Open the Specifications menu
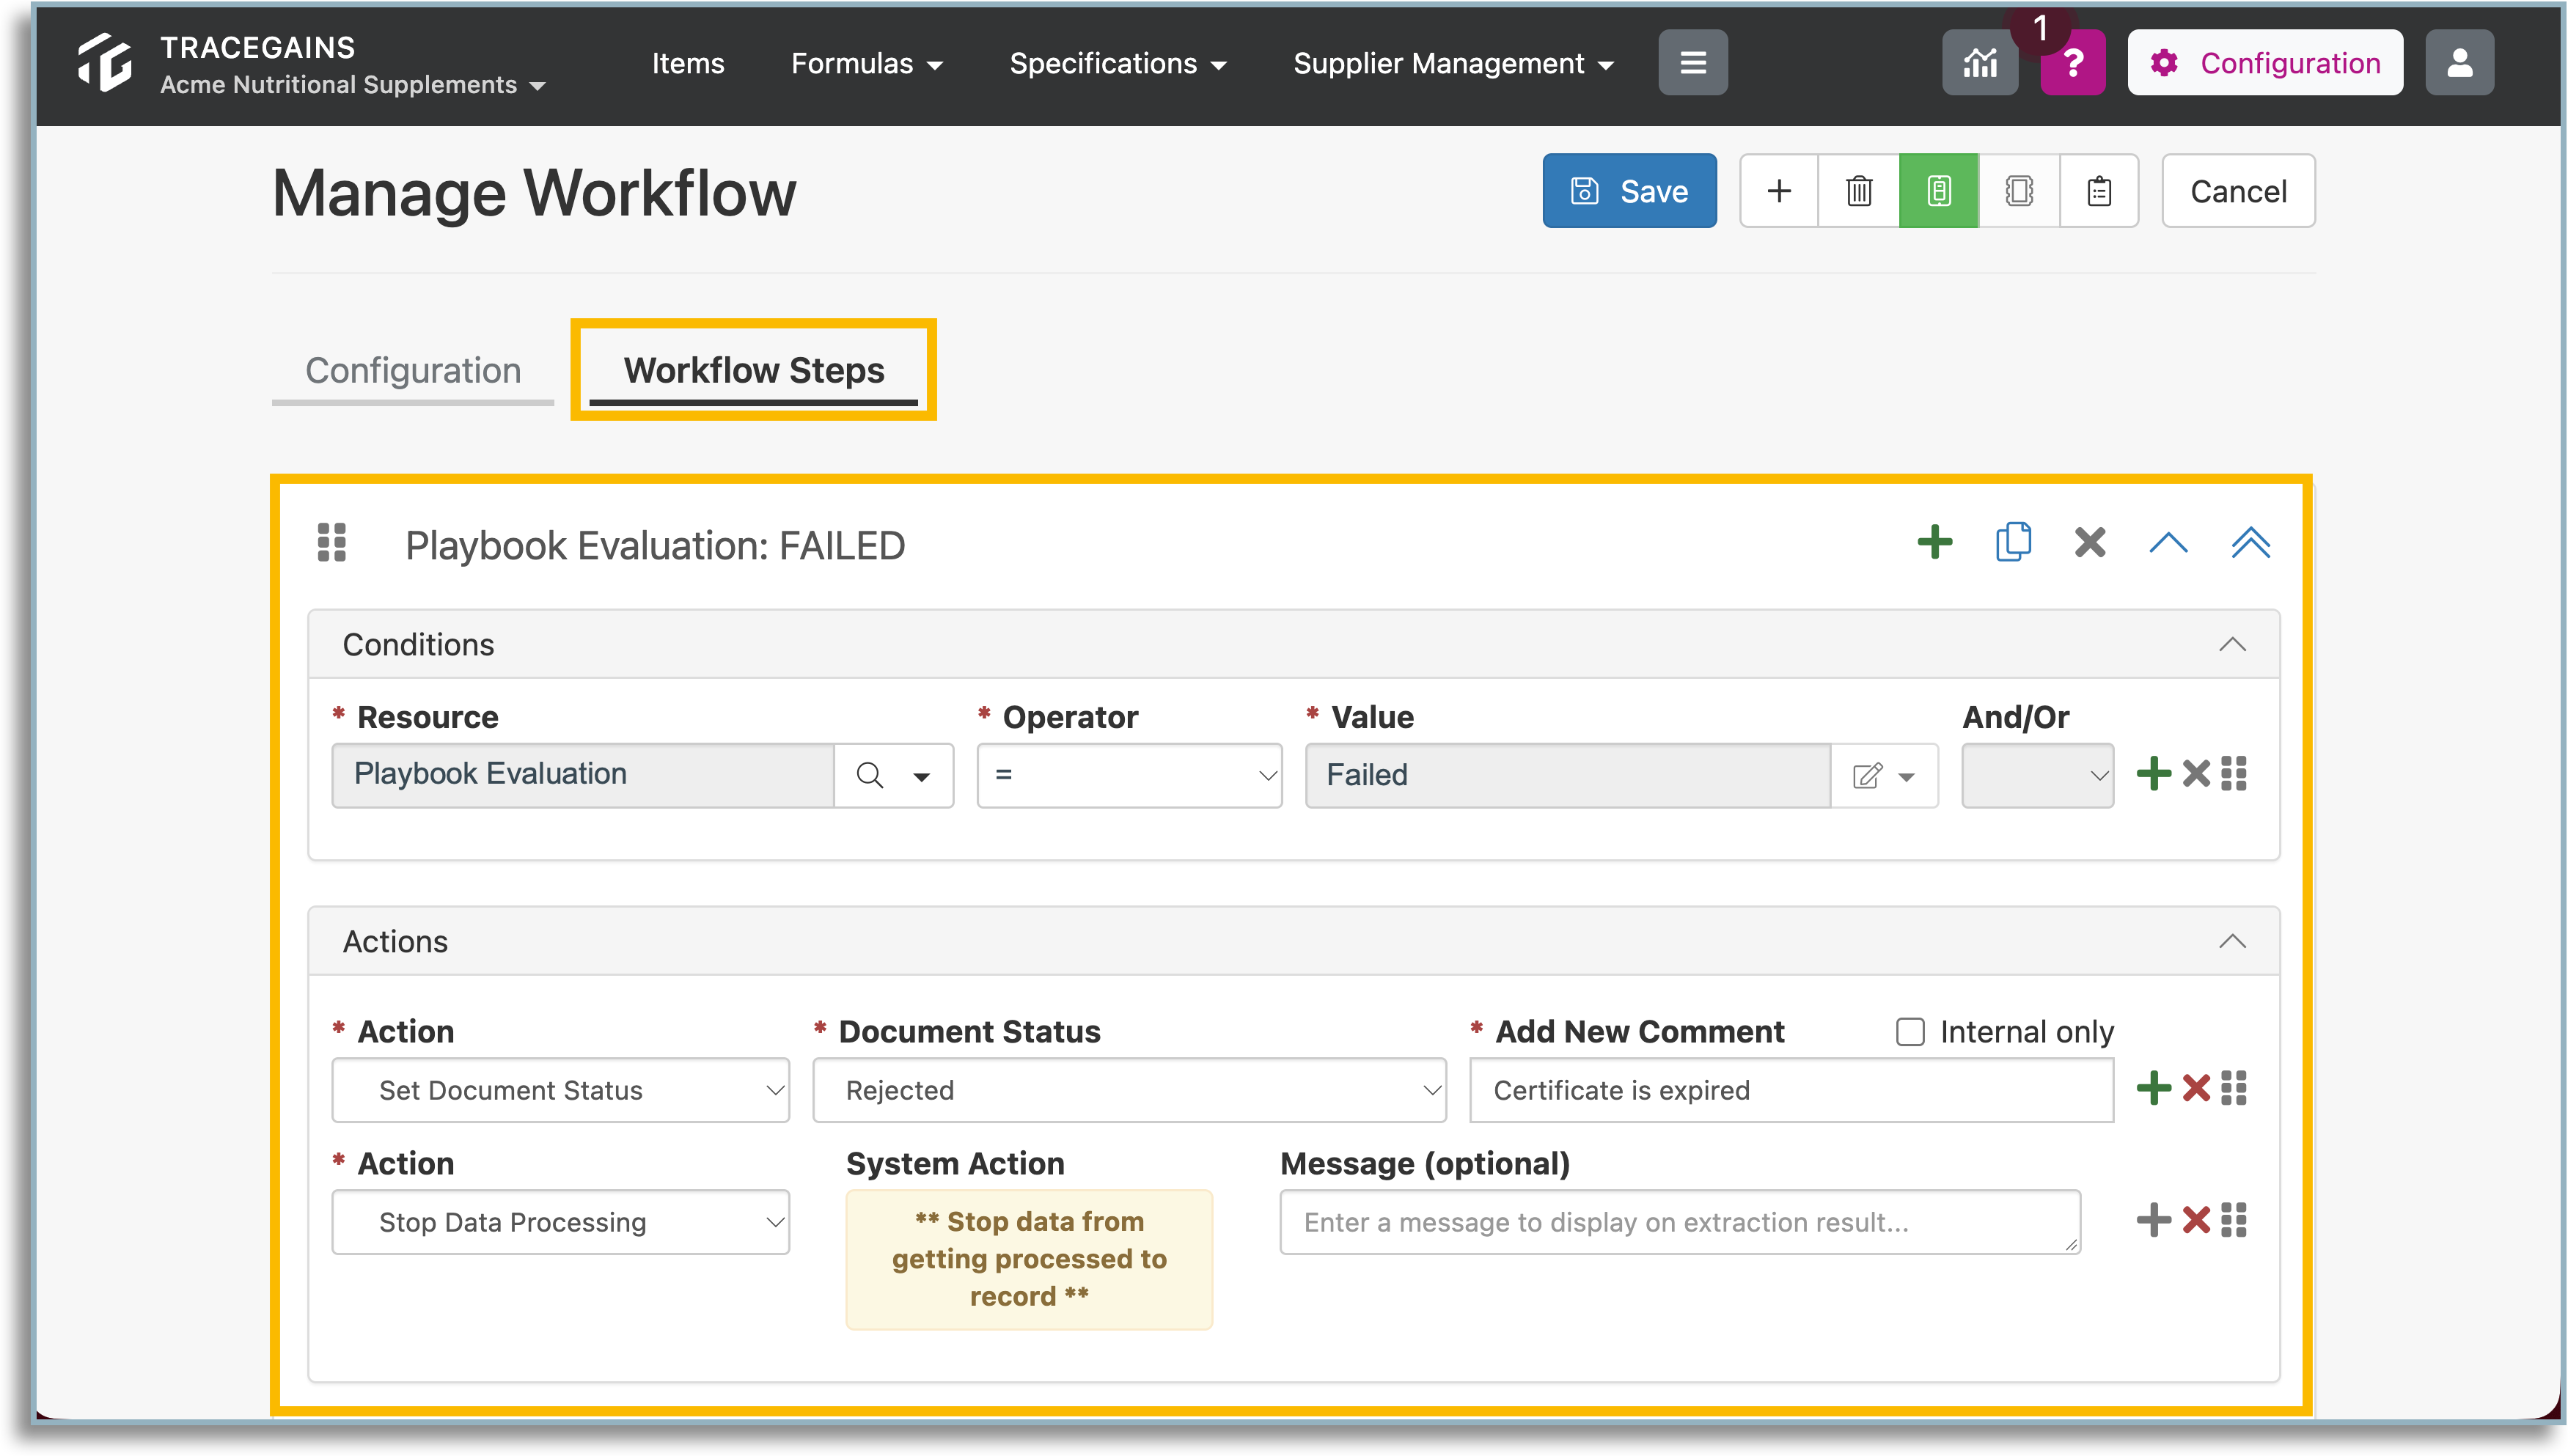 coord(1117,63)
